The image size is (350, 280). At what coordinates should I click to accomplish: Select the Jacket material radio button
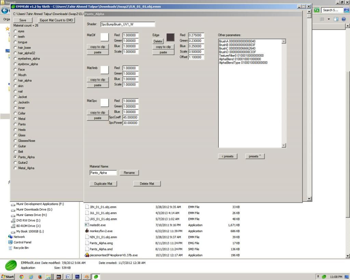[x=15, y=97]
